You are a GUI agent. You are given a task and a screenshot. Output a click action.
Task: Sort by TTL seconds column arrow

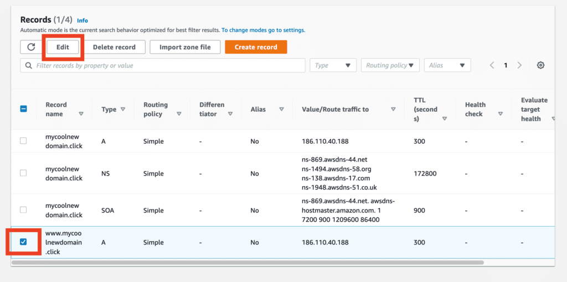pyautogui.click(x=444, y=118)
